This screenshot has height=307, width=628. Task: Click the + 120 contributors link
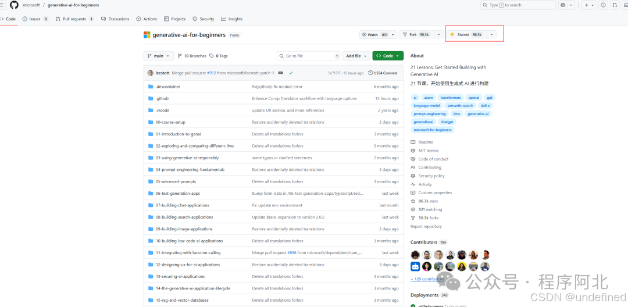427,279
